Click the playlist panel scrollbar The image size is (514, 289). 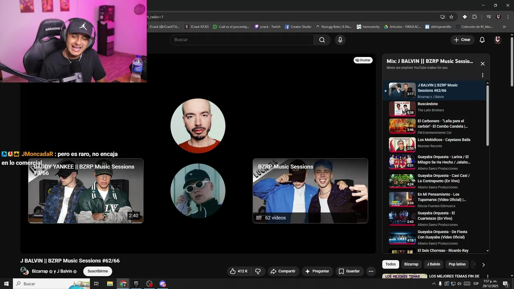[488, 116]
